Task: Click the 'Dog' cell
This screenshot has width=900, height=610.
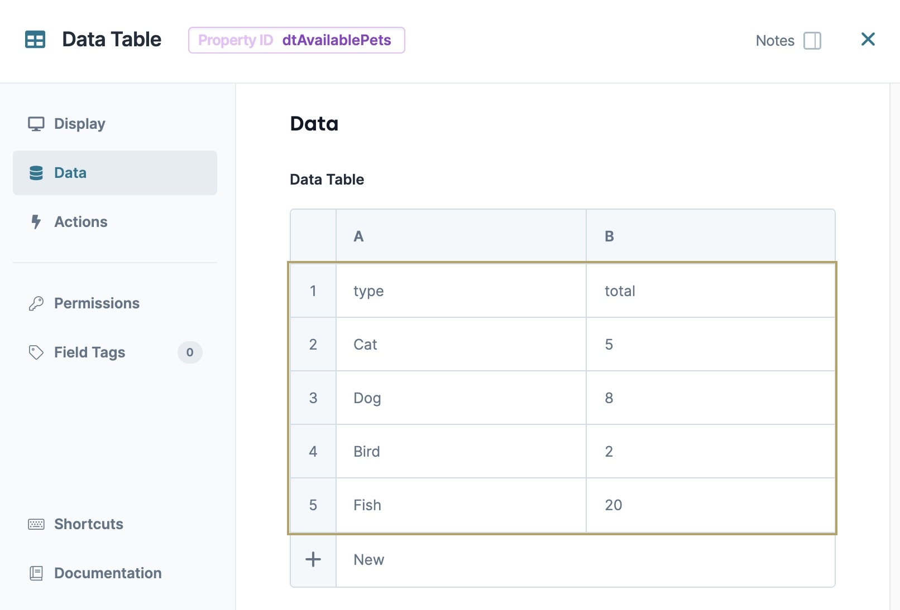Action: click(461, 398)
